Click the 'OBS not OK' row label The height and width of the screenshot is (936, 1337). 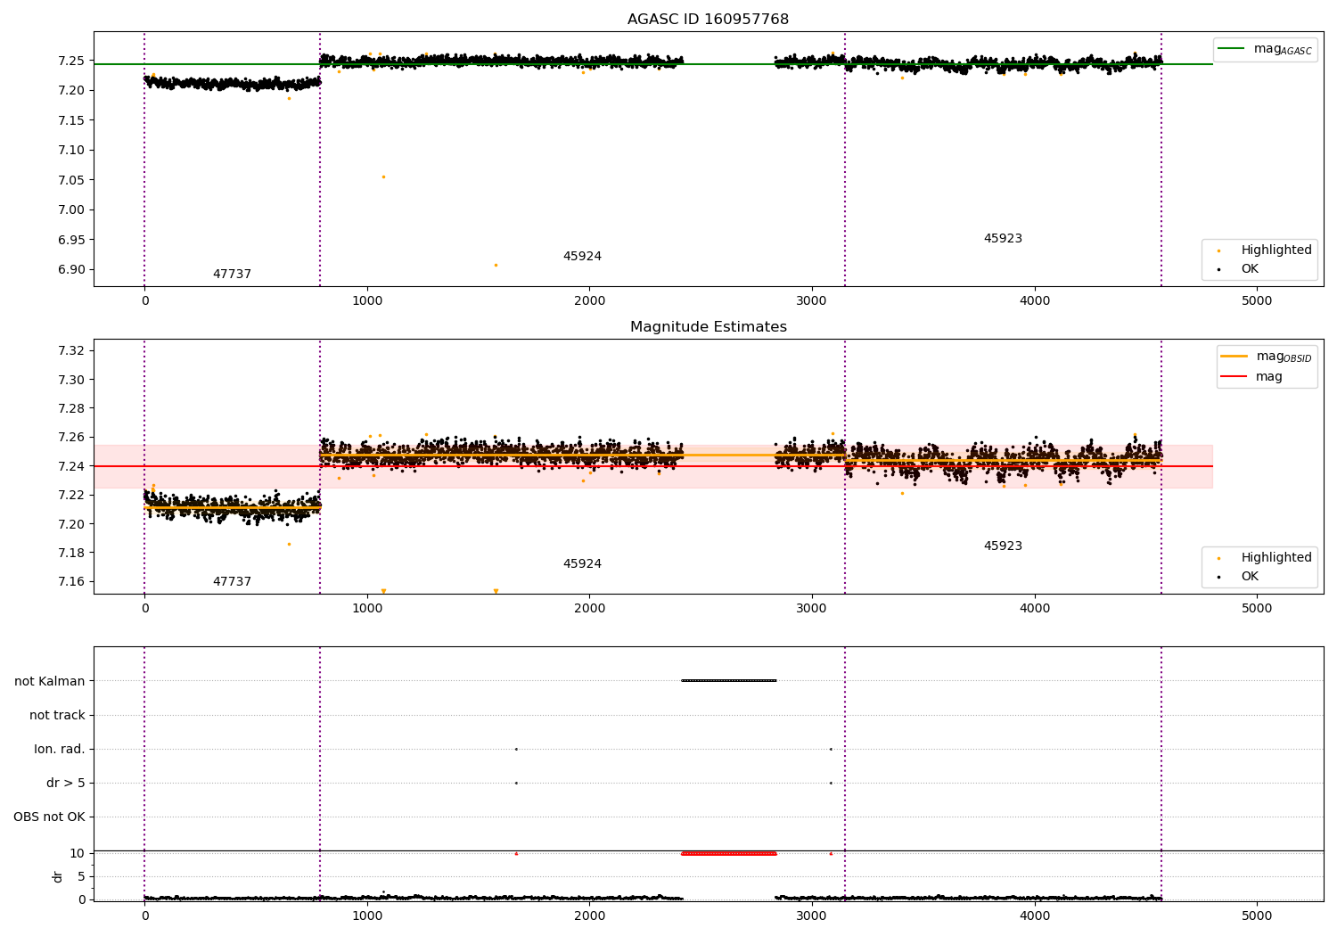(49, 817)
